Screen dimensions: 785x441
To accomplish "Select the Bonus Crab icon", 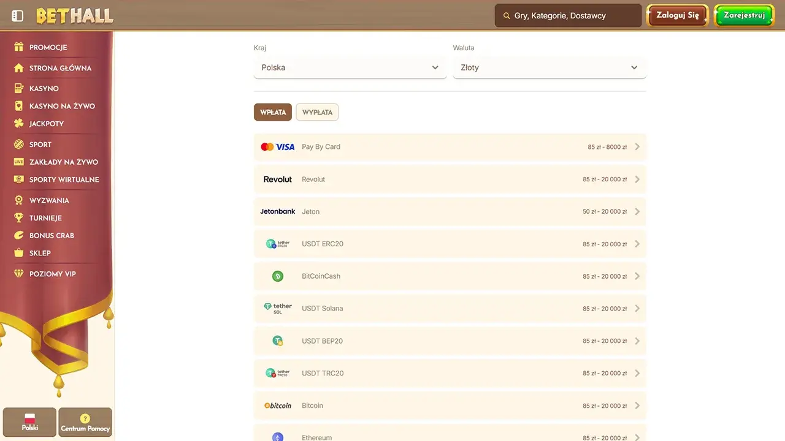I will tap(18, 235).
